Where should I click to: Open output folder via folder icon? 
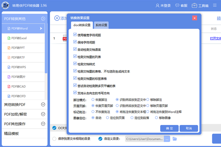point(175,139)
